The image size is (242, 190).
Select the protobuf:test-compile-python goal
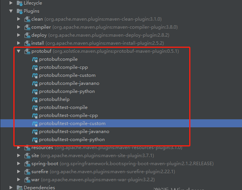72,140
